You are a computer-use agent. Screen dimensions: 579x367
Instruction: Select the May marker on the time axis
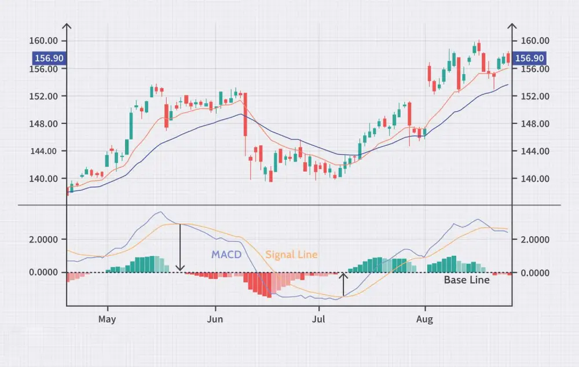pos(107,319)
